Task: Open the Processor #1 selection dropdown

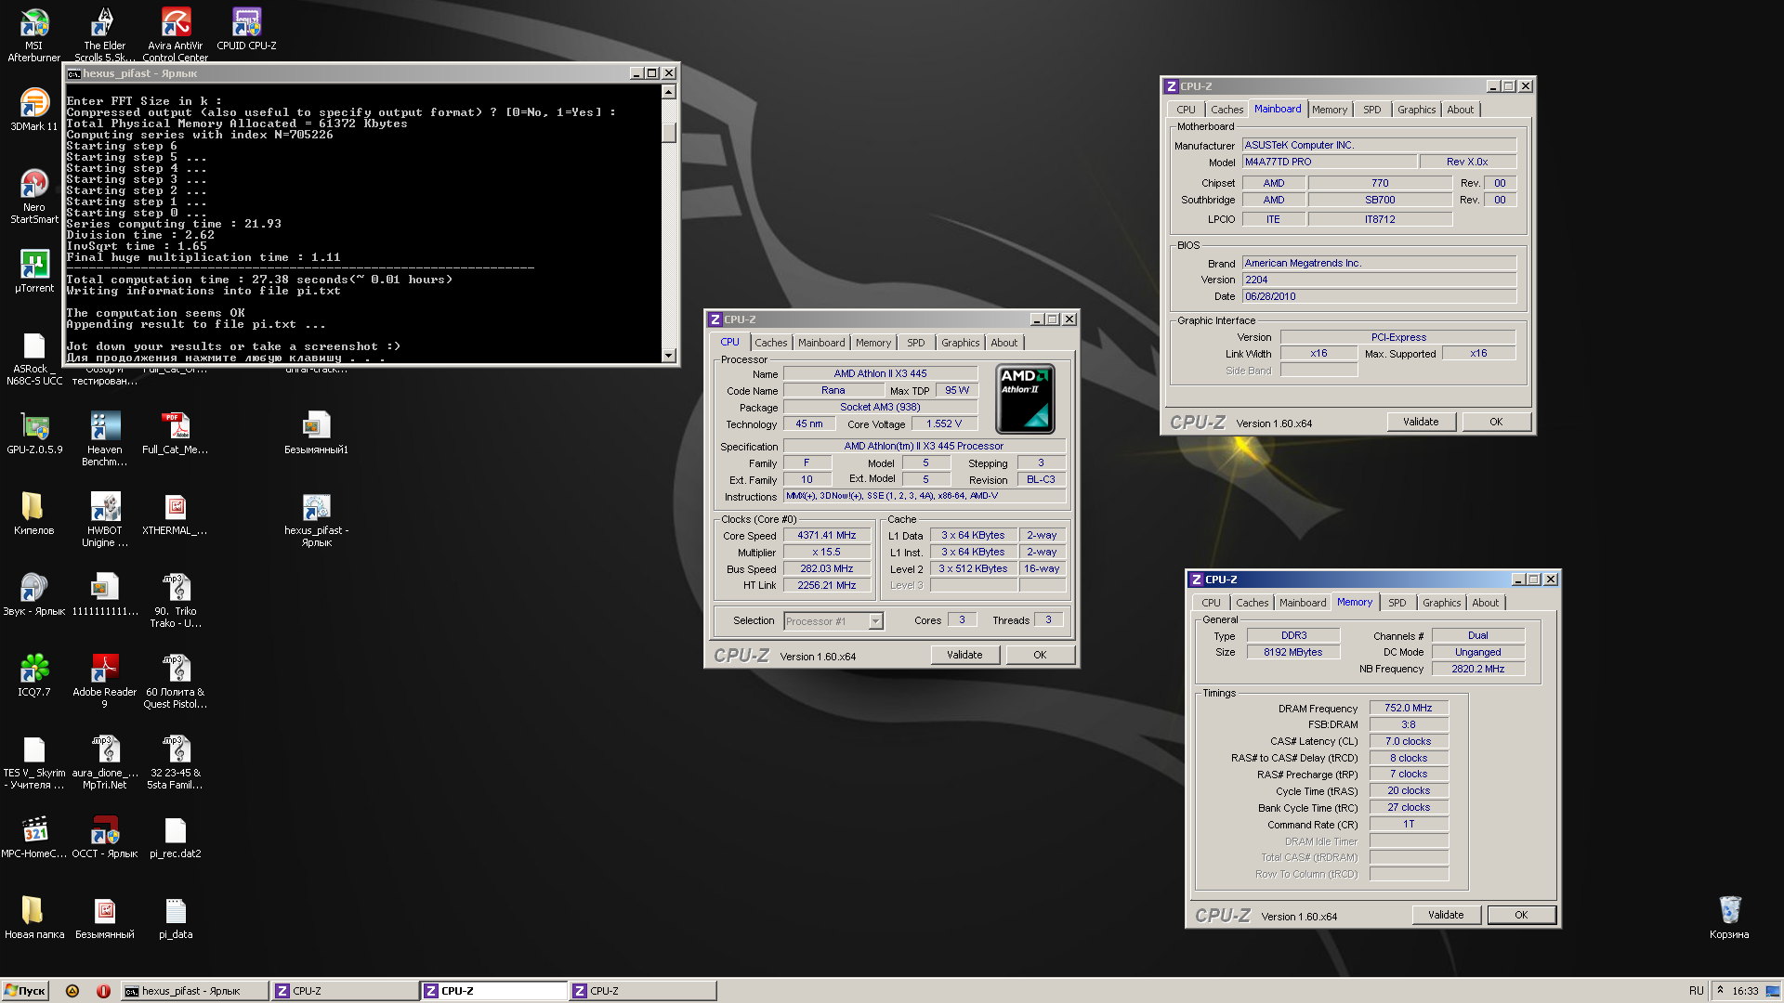Action: pos(833,621)
